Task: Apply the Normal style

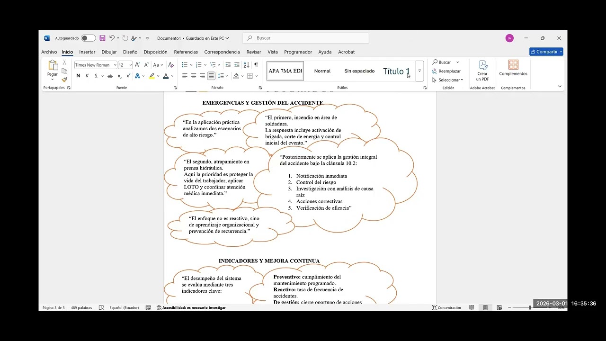Action: coord(322,71)
